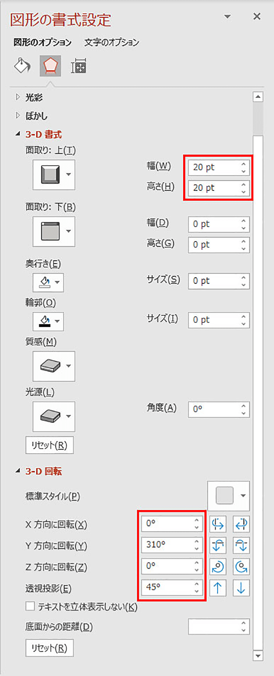Select the Effects pentagon icon tab
Viewport: 274px width, 676px height.
pos(50,66)
